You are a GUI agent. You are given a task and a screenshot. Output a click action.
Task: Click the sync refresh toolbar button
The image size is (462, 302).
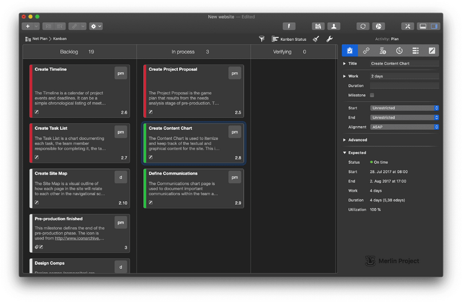tap(363, 26)
